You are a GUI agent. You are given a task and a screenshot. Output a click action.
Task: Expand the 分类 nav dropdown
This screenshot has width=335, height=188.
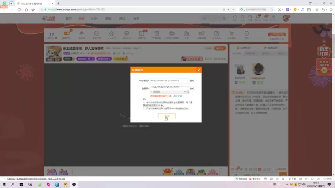coord(95,18)
